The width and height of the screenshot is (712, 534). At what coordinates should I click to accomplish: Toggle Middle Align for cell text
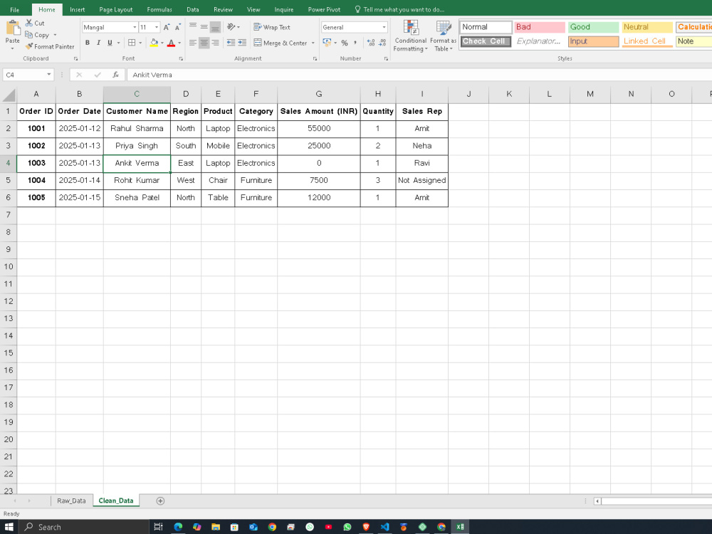point(204,27)
